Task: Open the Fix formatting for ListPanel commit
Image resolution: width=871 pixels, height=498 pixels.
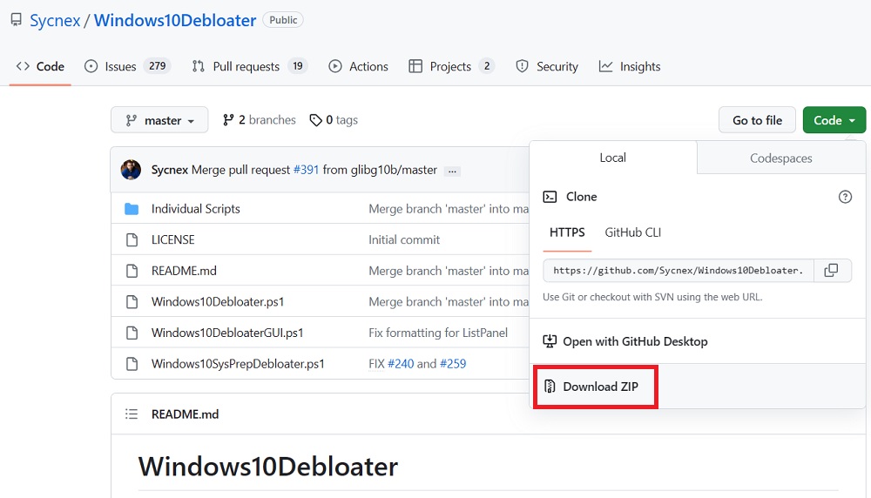Action: pyautogui.click(x=438, y=333)
